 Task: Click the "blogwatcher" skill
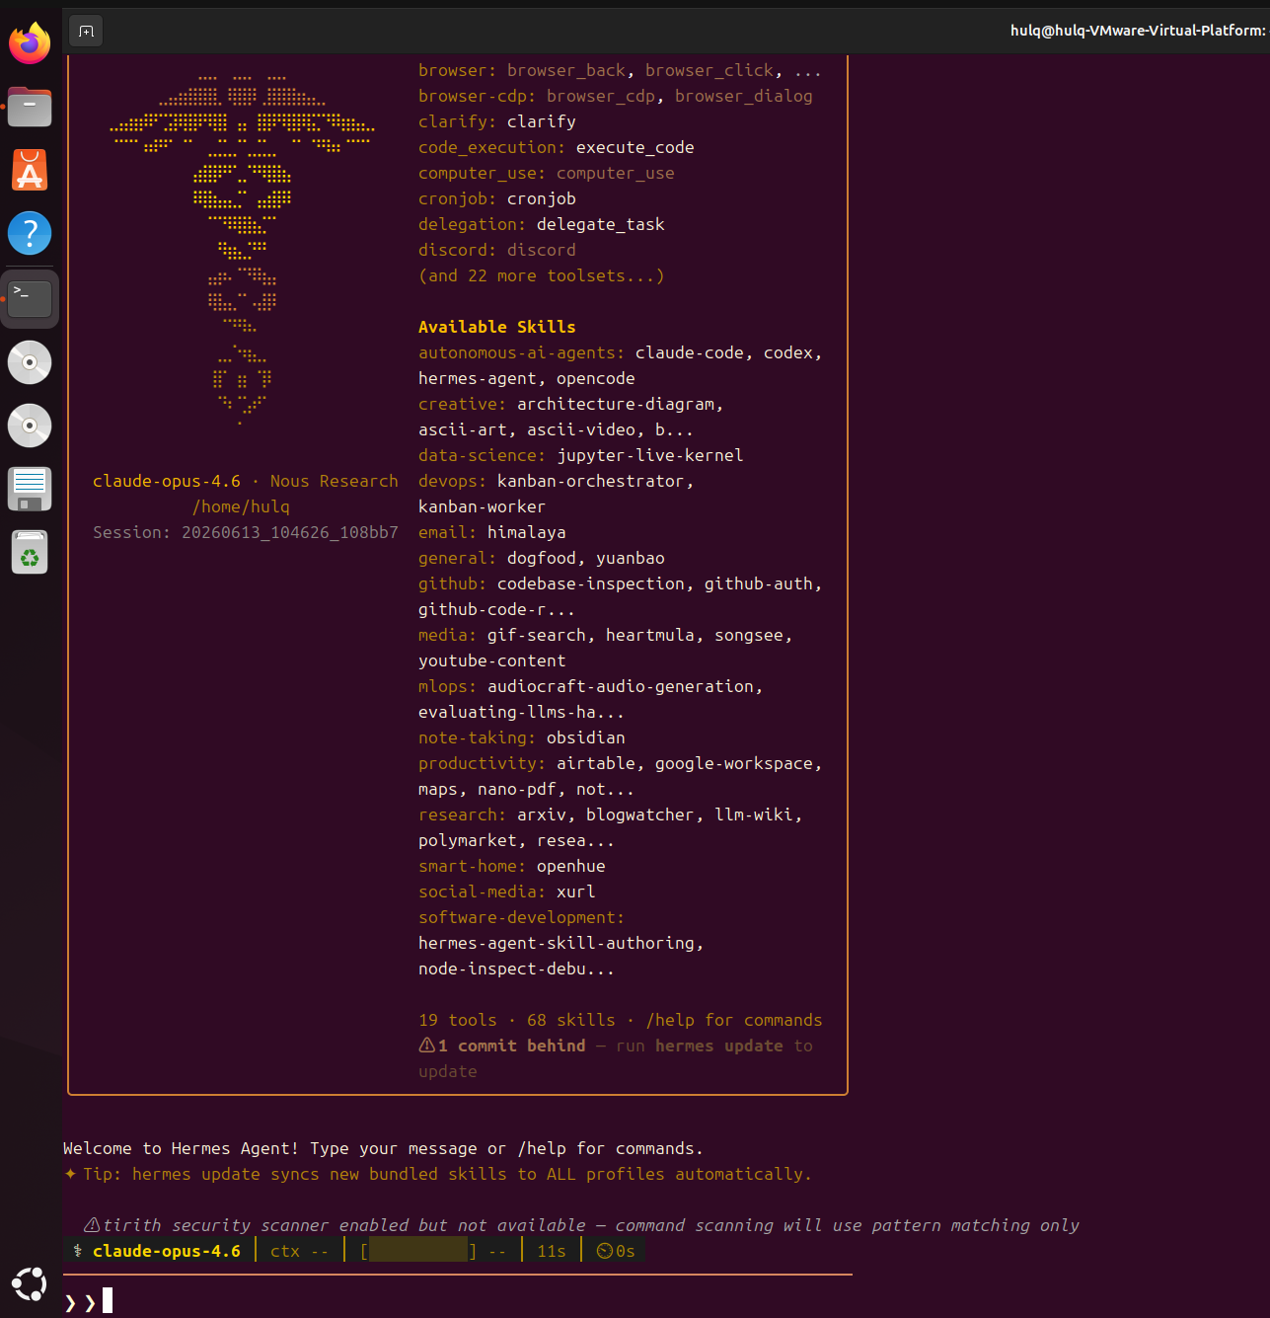click(640, 814)
